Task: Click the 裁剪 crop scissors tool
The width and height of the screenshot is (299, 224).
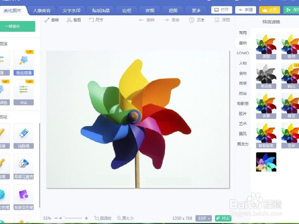Action: 74,20
